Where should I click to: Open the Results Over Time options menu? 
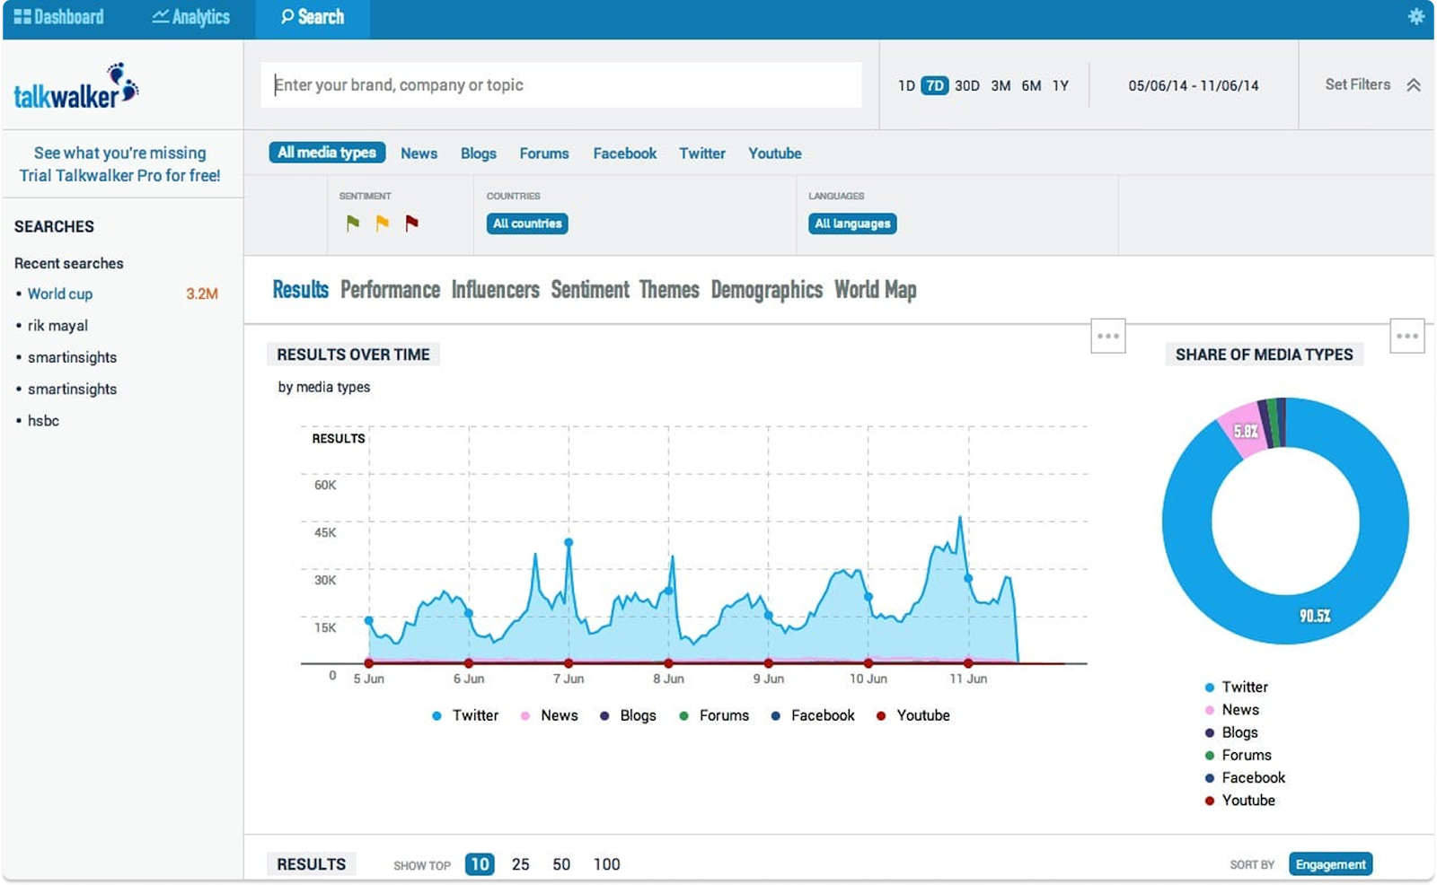coord(1108,336)
